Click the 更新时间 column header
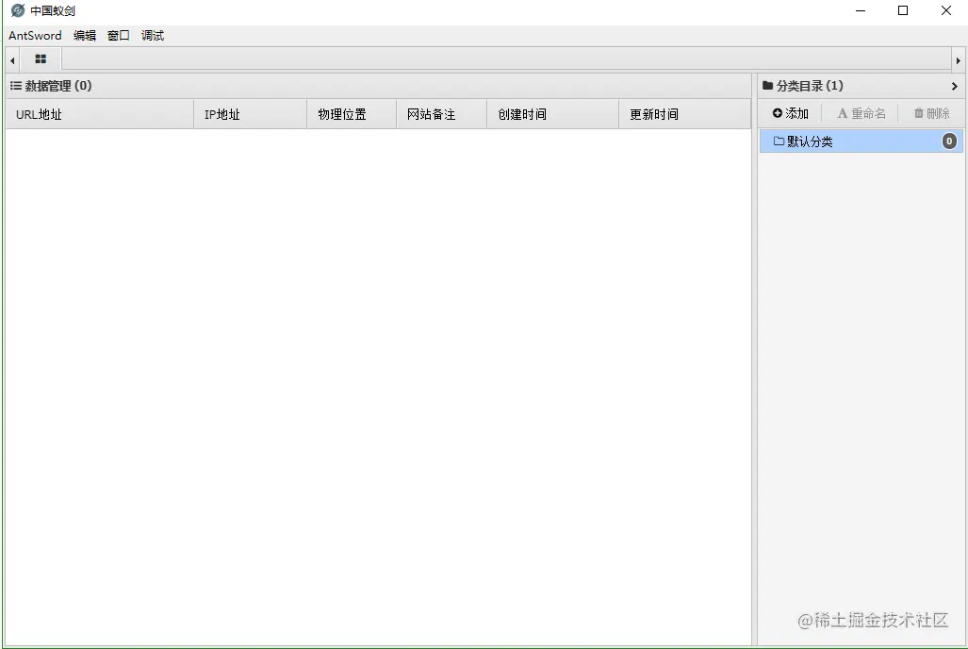The image size is (968, 649). (x=685, y=114)
